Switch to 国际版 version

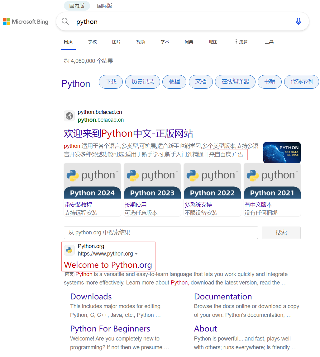105,6
